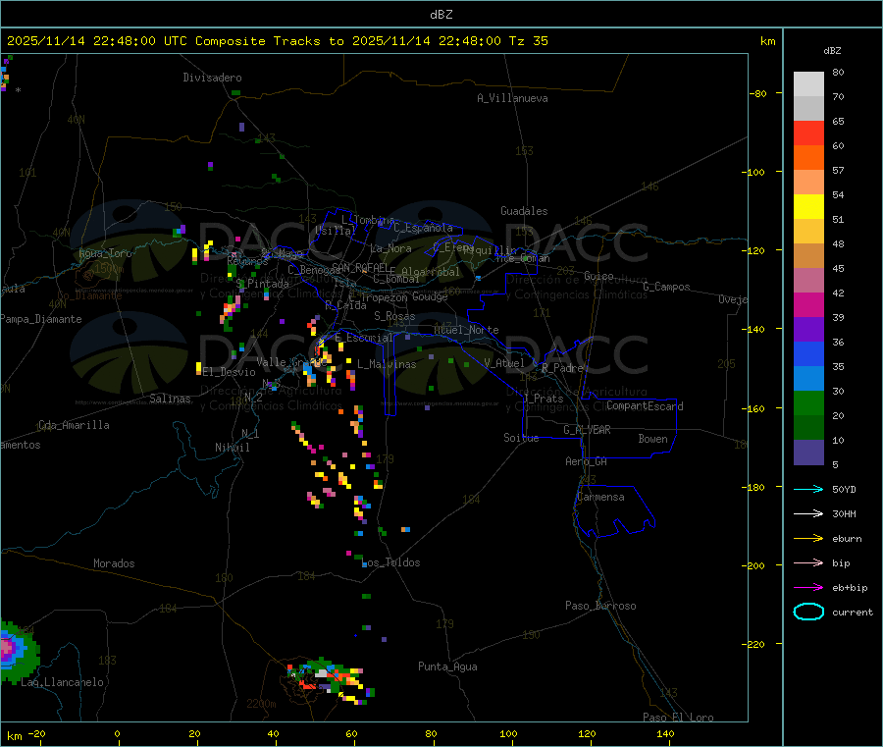Click the Nihuil label
The width and height of the screenshot is (883, 747).
pos(232,448)
